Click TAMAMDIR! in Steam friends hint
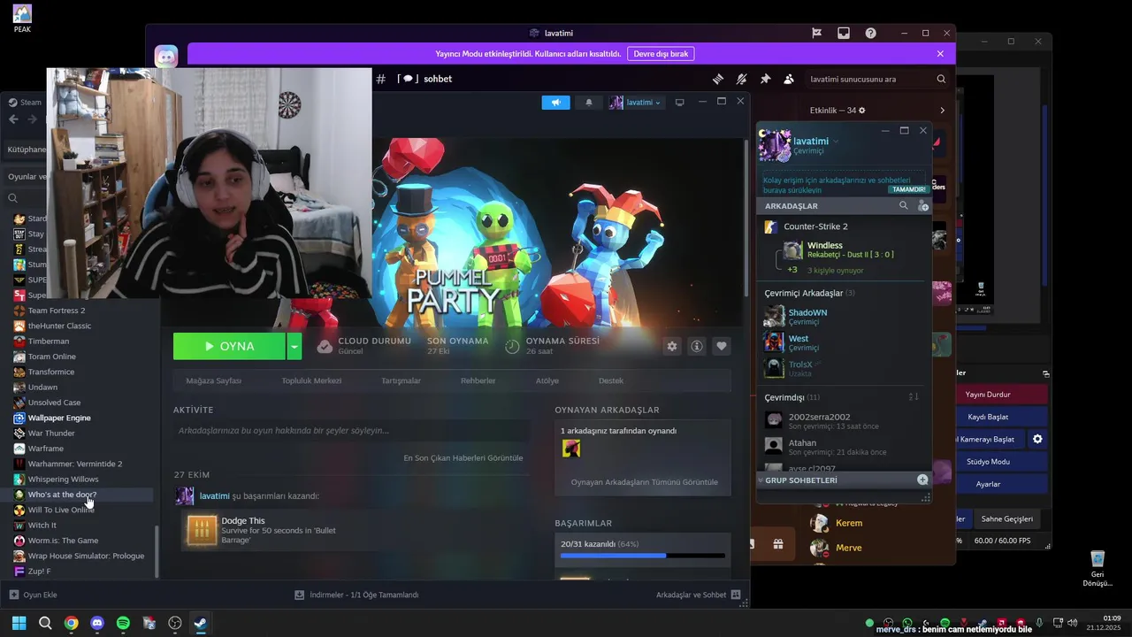 tap(908, 189)
